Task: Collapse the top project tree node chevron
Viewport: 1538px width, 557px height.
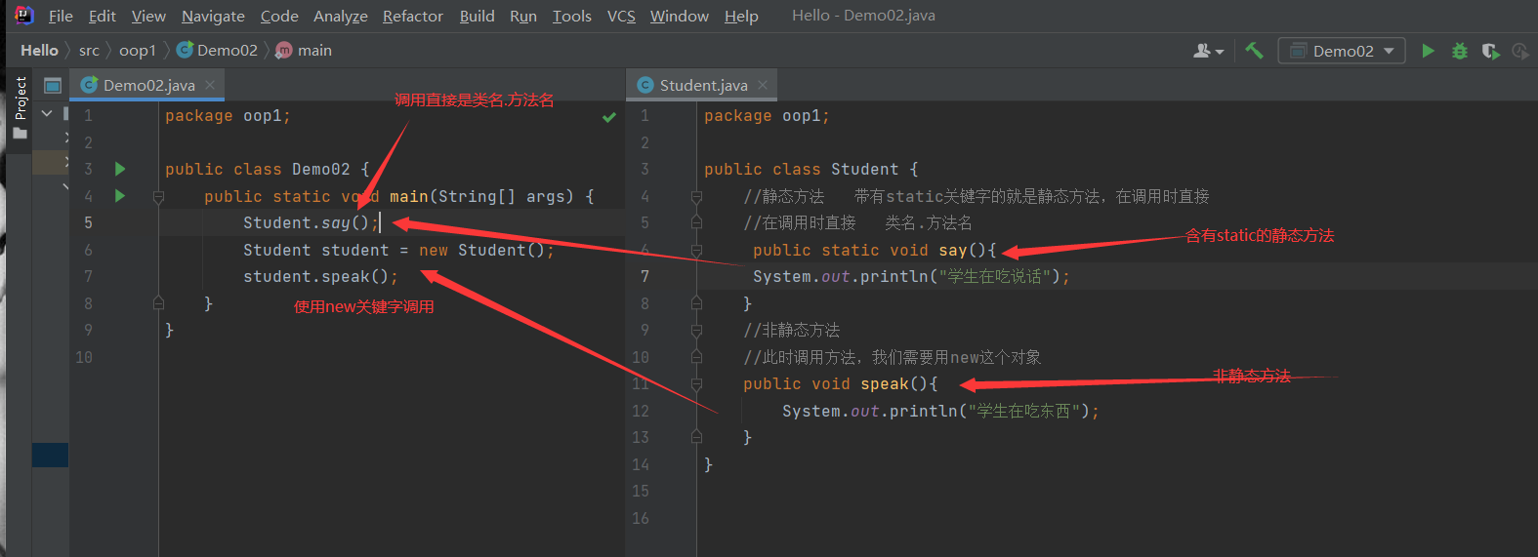Action: point(47,114)
